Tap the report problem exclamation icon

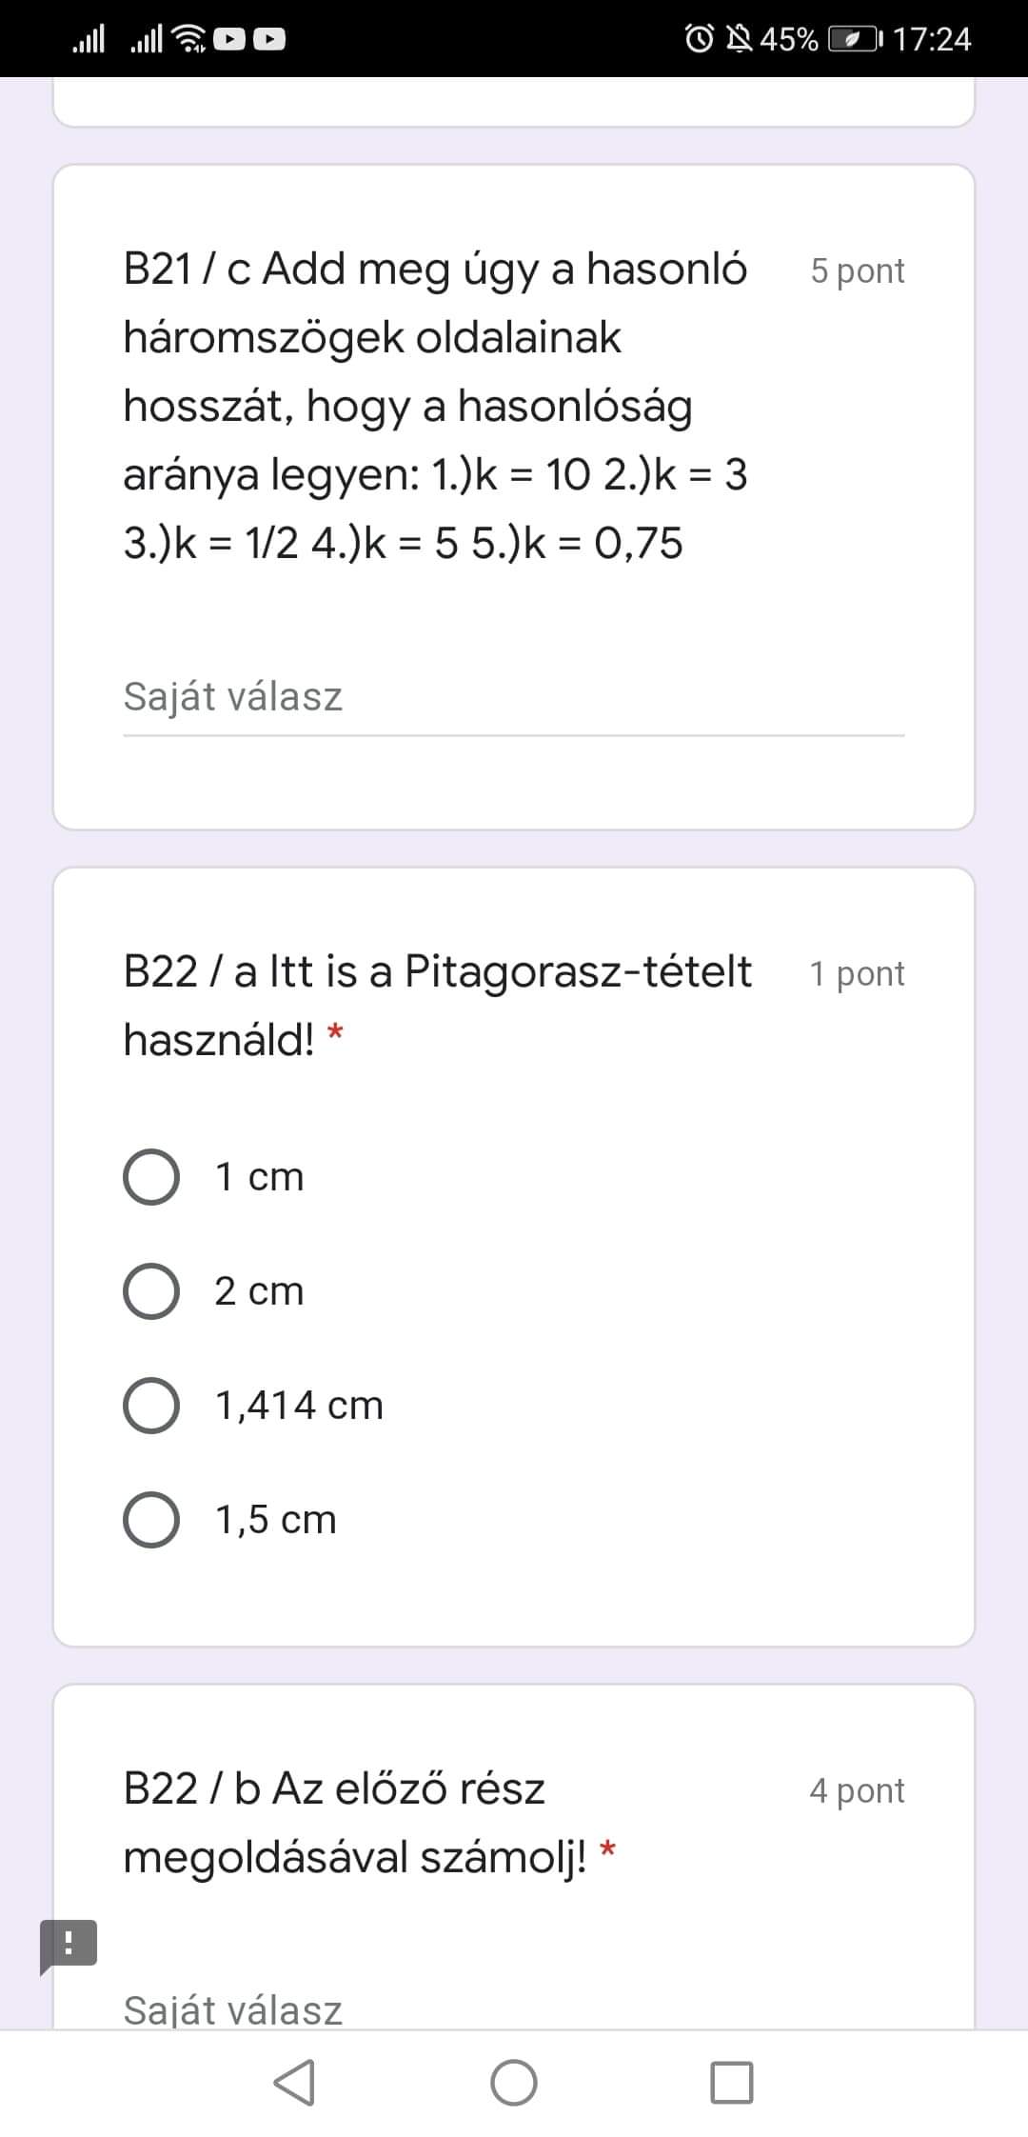click(x=69, y=1943)
